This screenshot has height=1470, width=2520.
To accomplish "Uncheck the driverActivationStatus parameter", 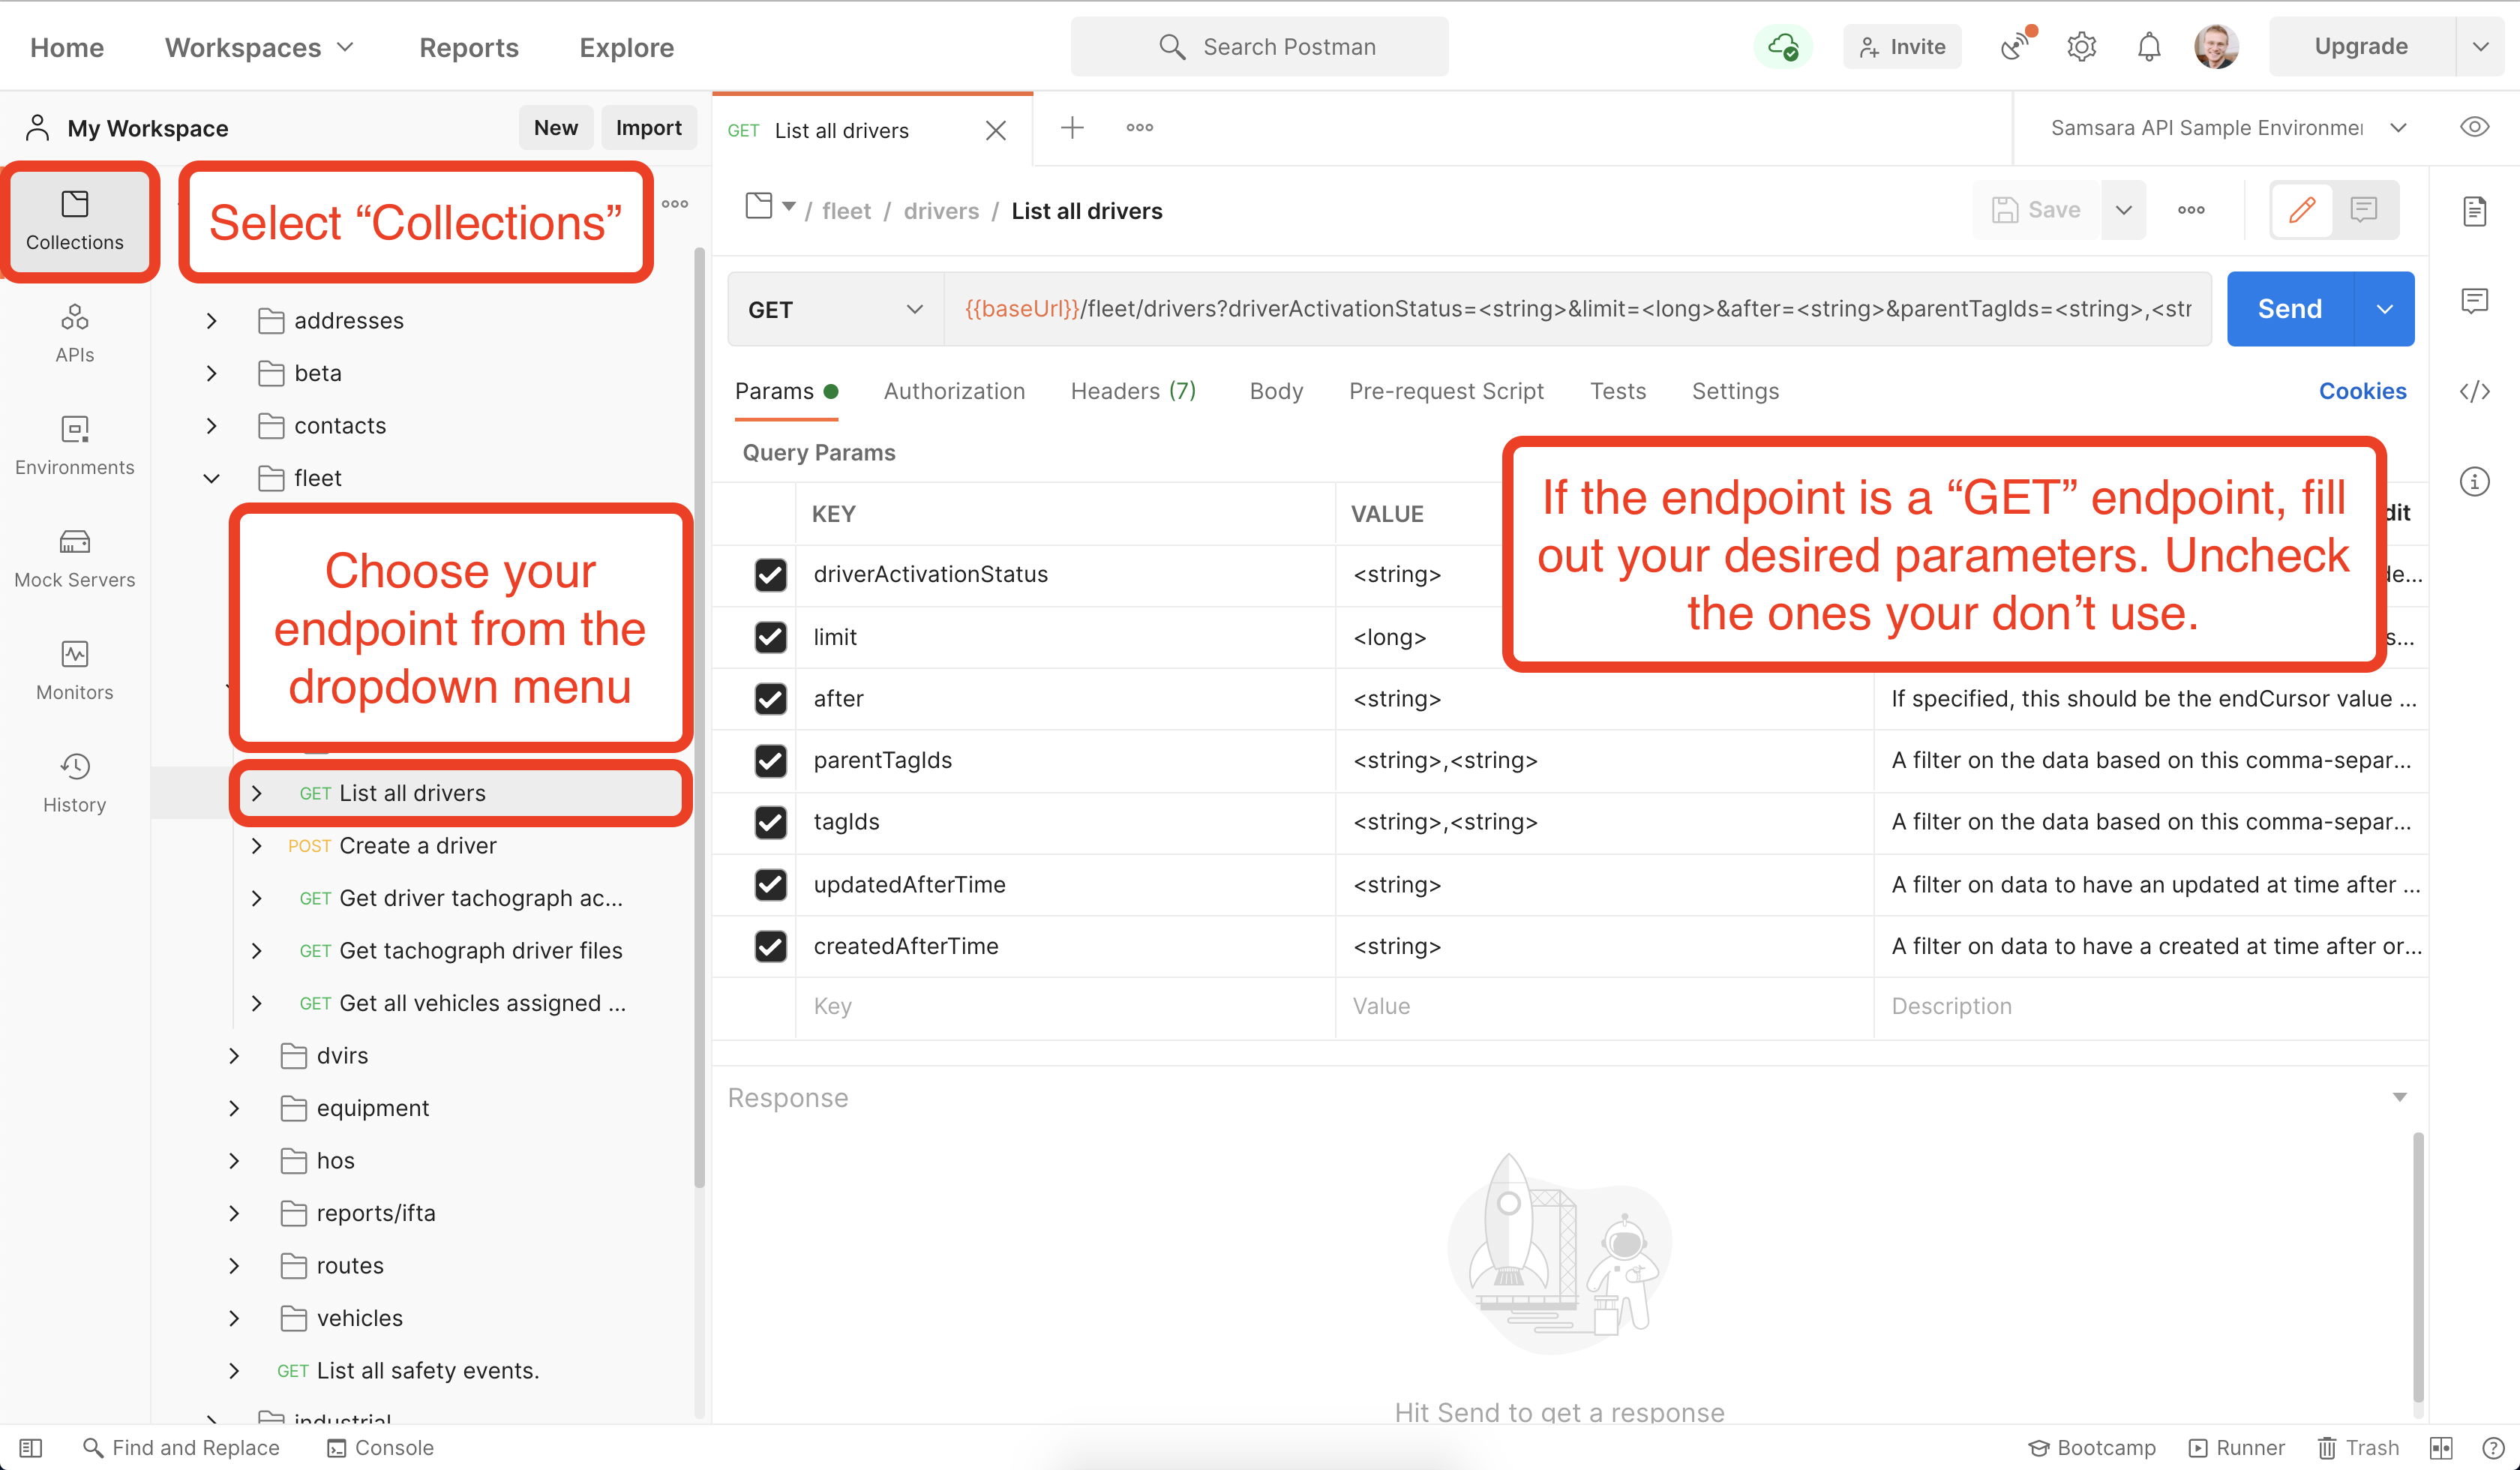I will point(770,575).
